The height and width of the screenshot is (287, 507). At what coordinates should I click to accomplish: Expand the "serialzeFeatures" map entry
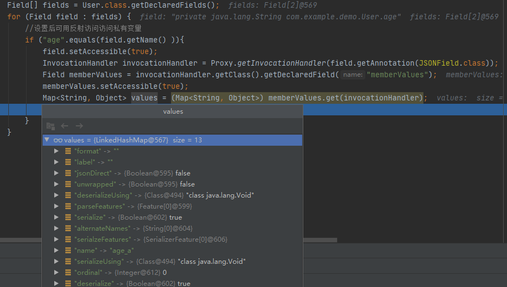56,240
